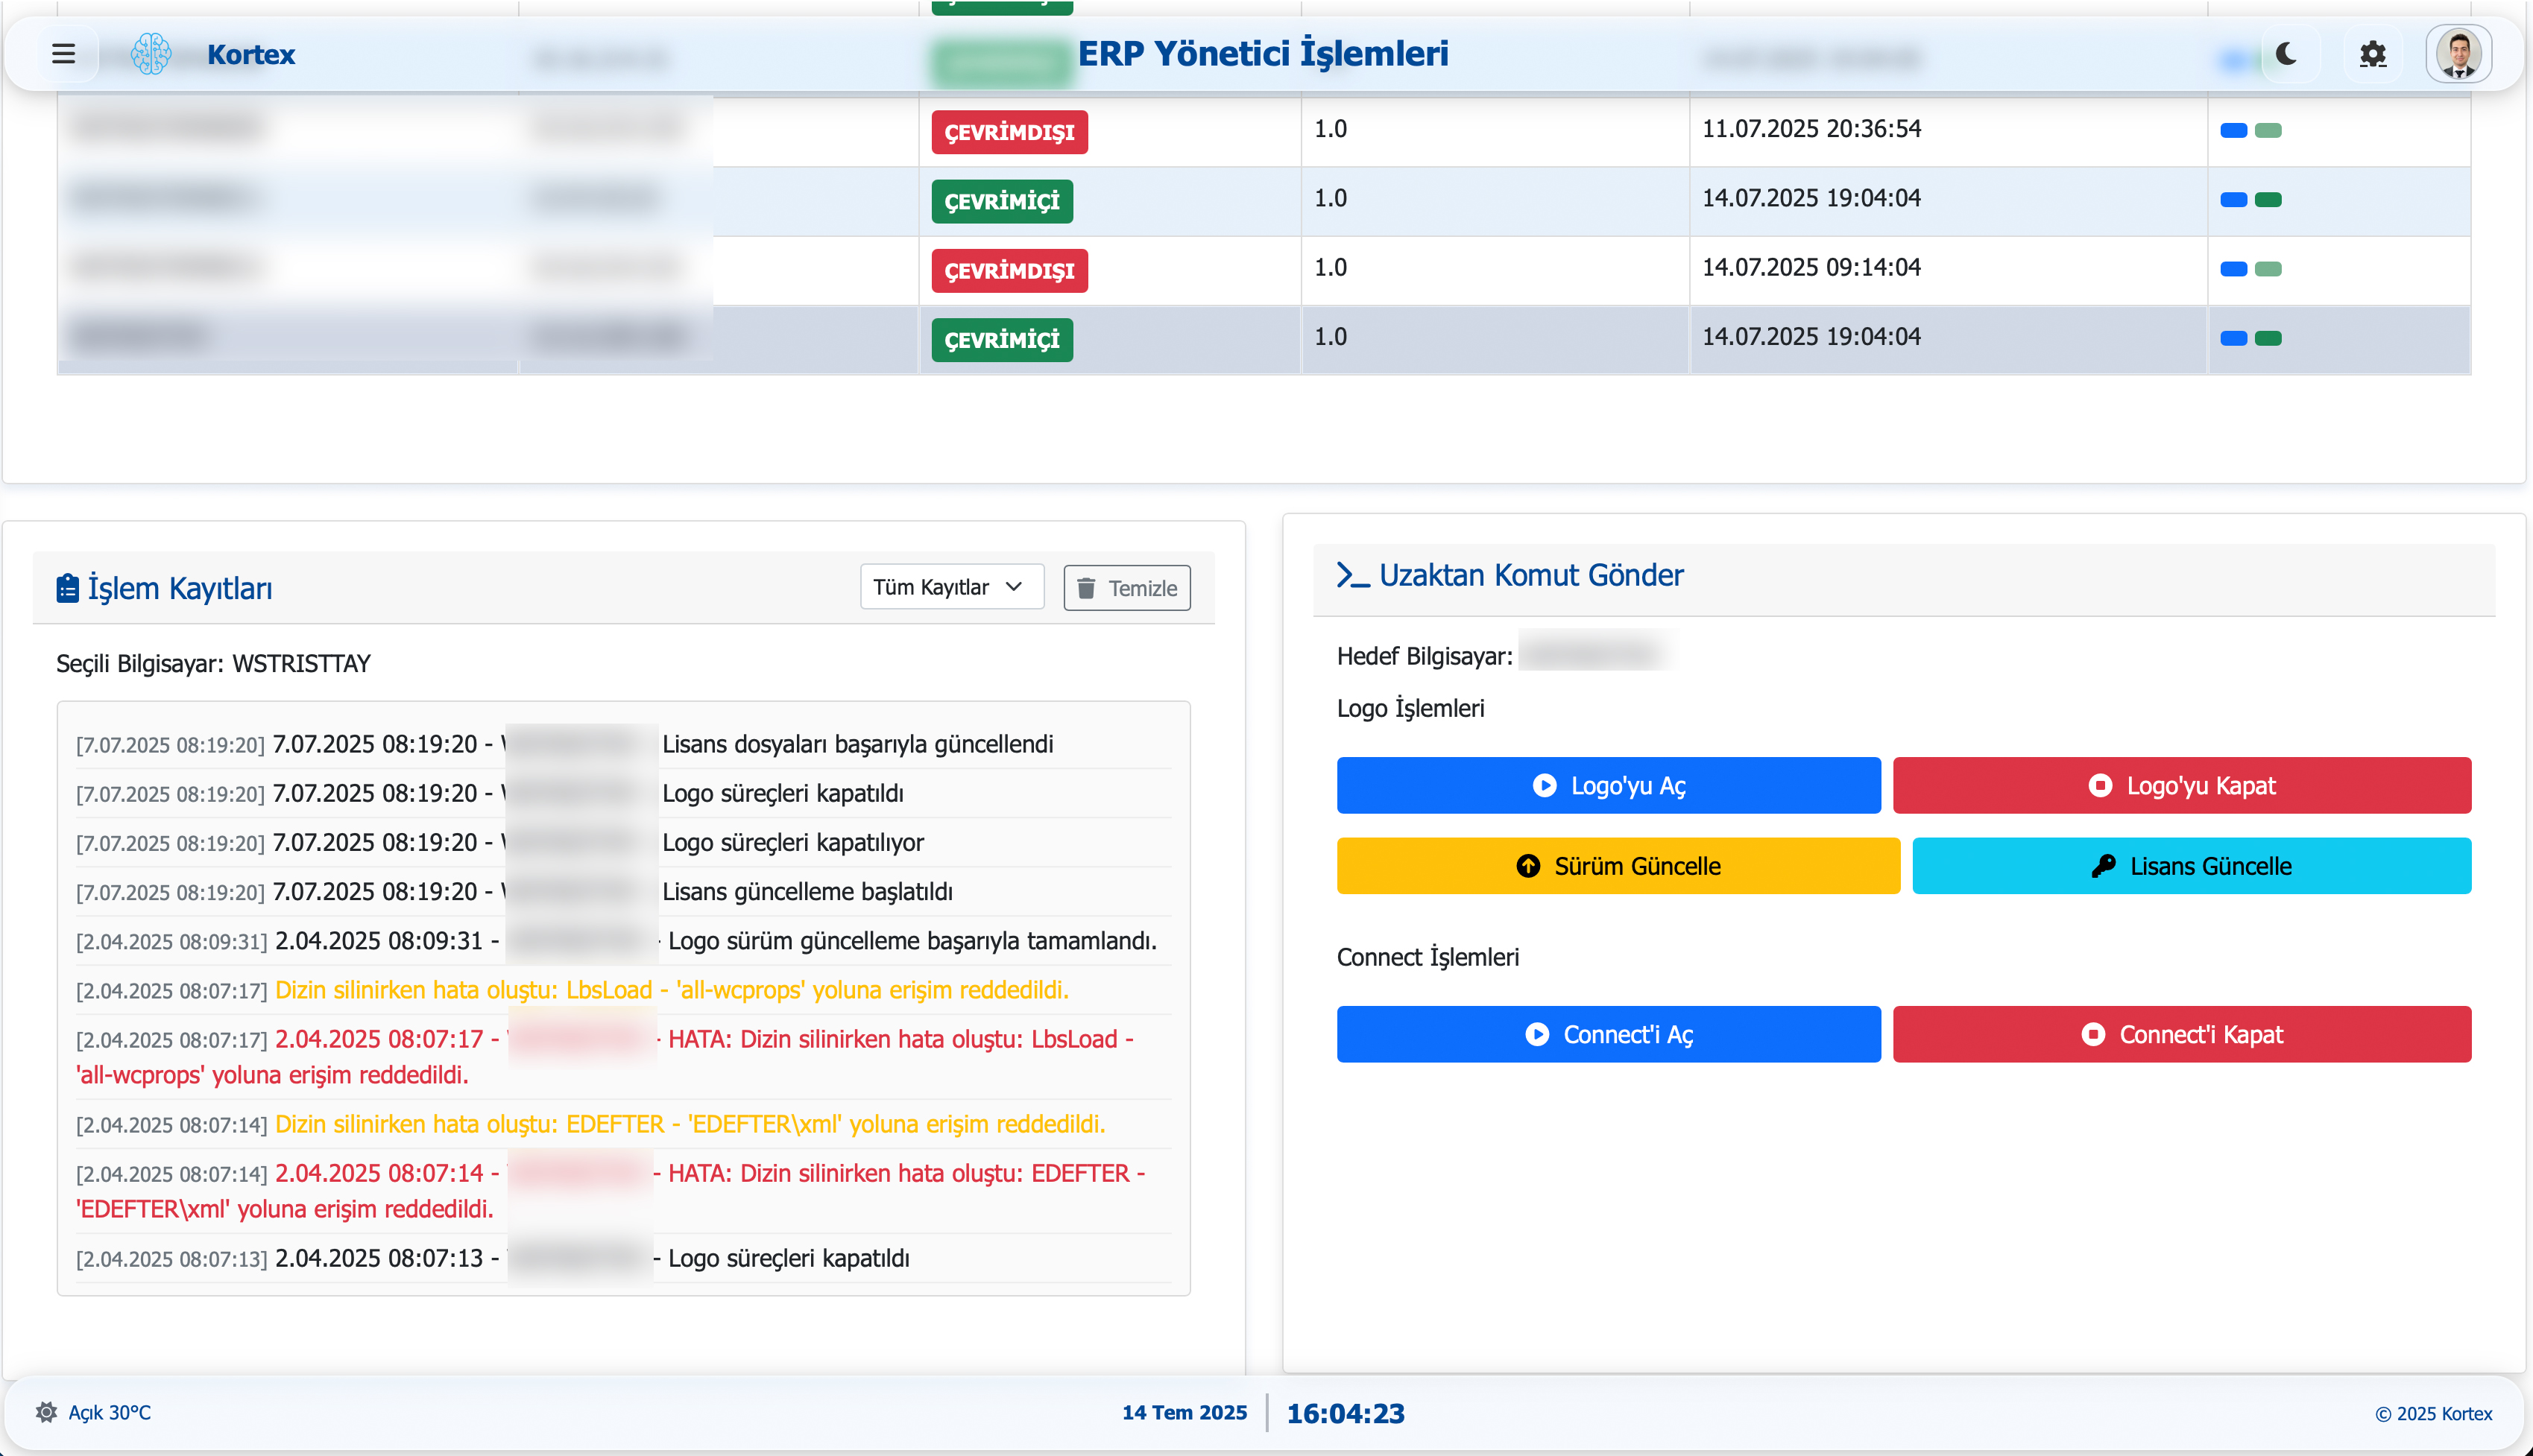Open the hamburger menu
Viewport: 2533px width, 1456px height.
[63, 54]
